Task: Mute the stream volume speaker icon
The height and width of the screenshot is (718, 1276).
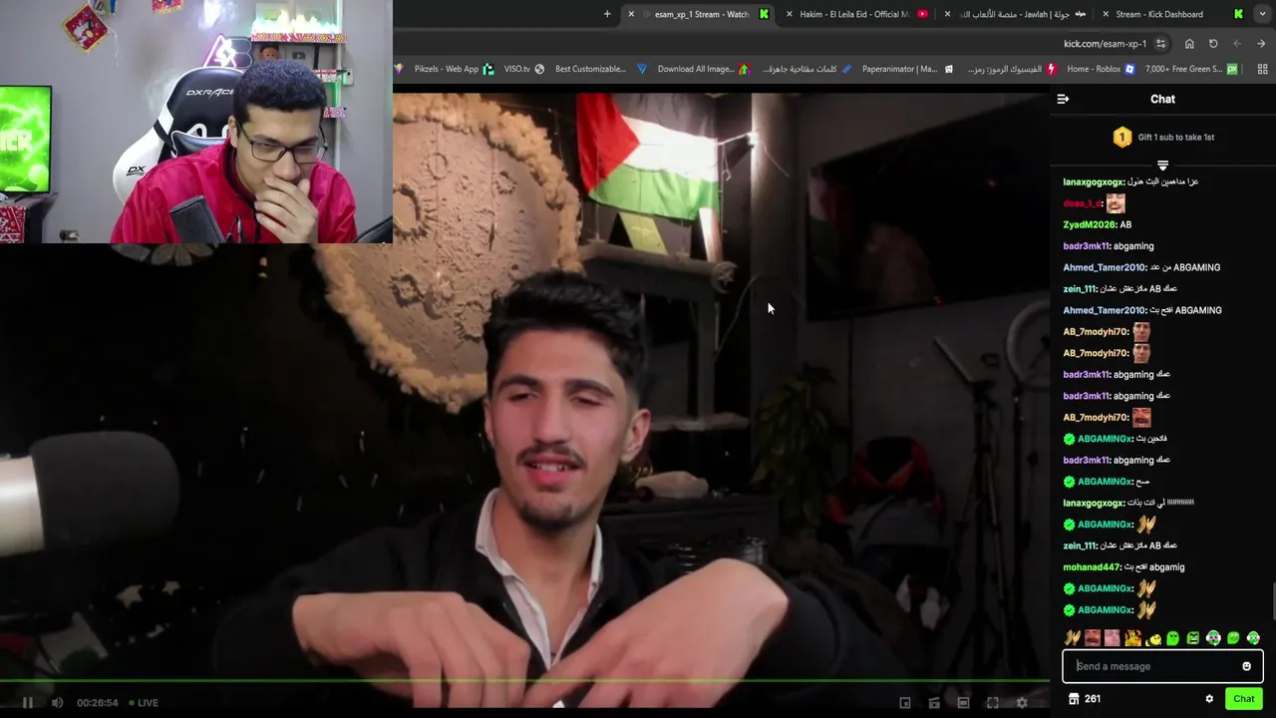Action: [57, 702]
